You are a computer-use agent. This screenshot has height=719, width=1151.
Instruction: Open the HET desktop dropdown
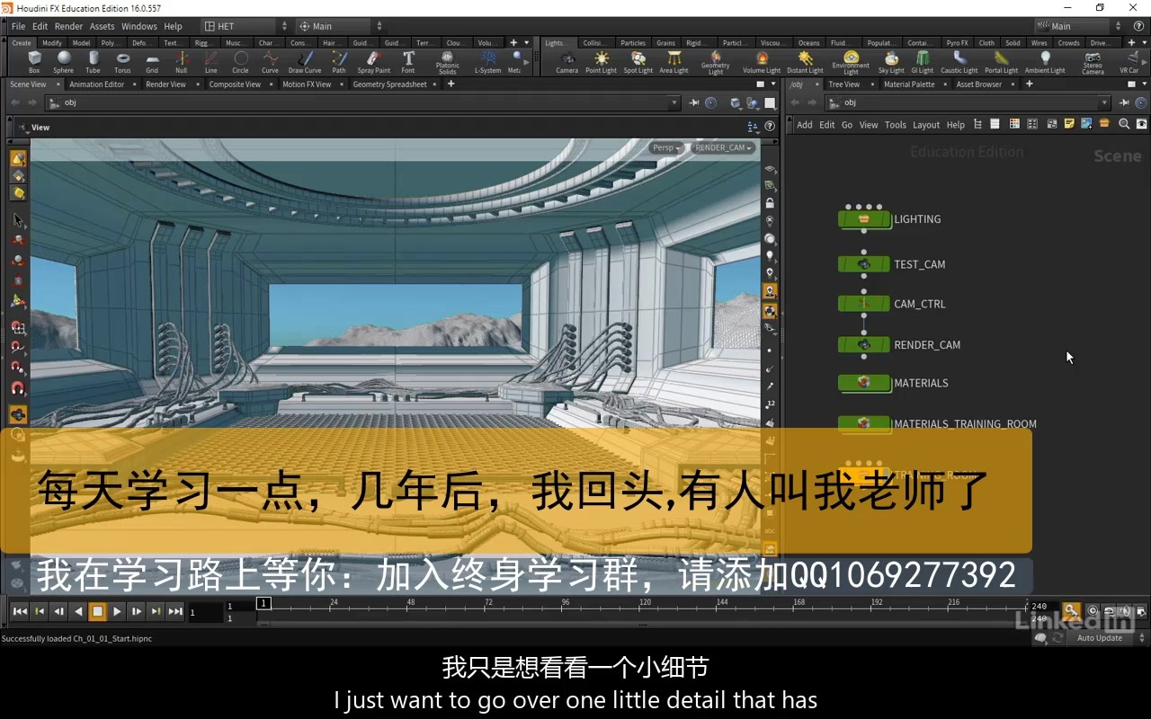[x=246, y=26]
